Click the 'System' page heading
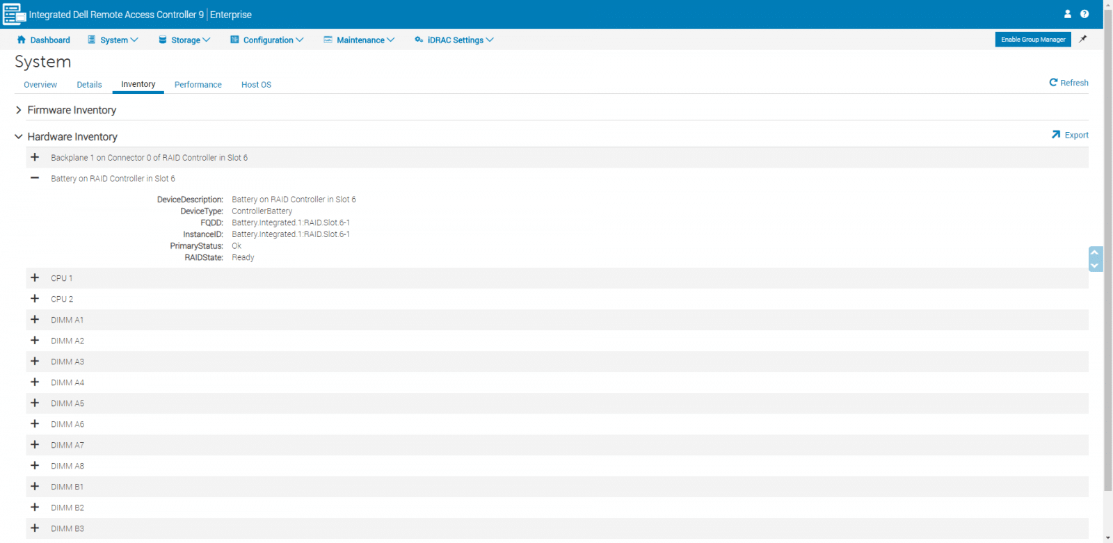 click(x=43, y=62)
